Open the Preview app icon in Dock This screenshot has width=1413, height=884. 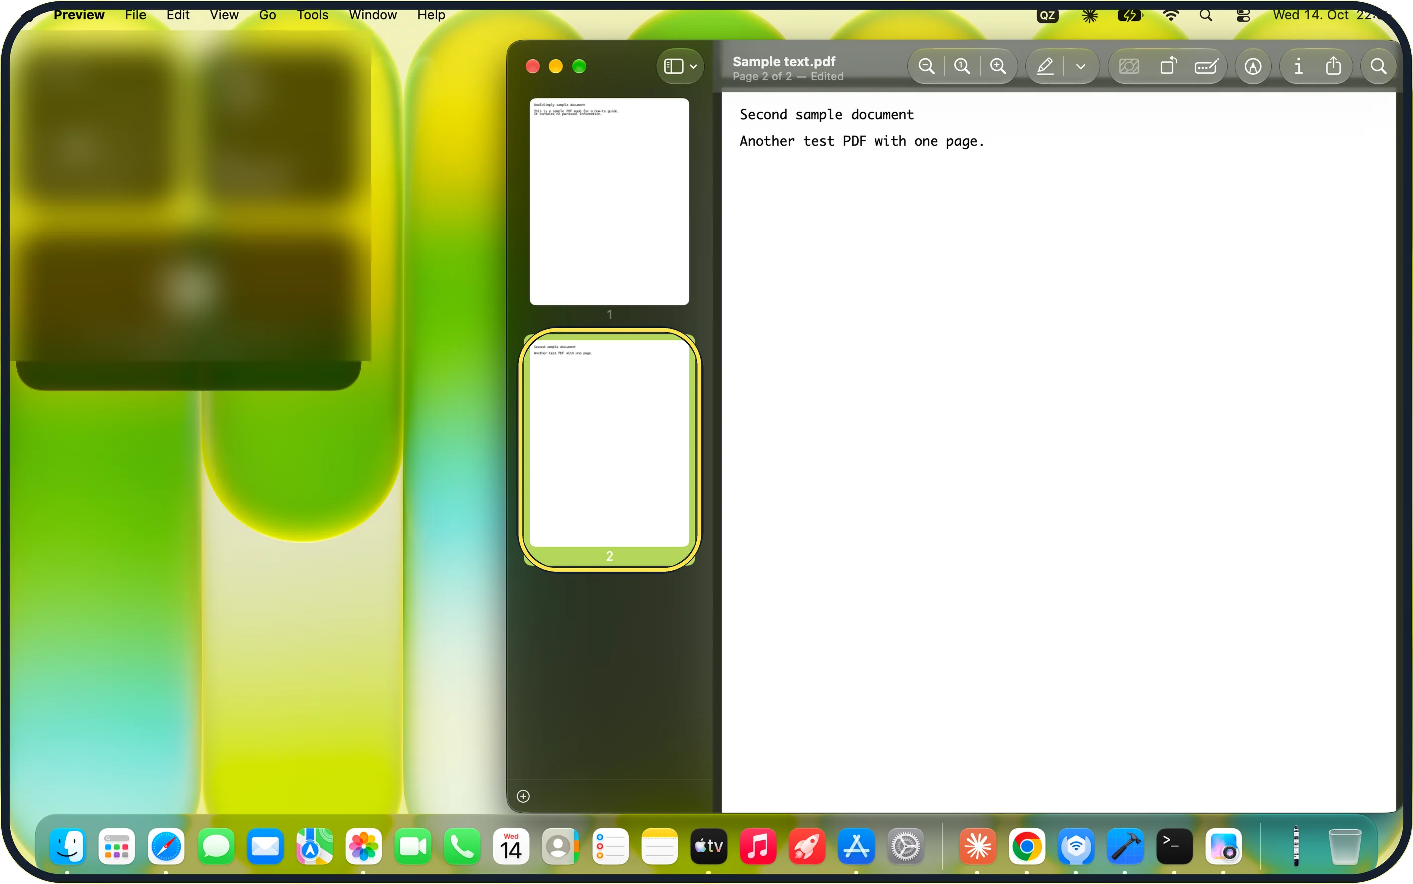[1223, 846]
